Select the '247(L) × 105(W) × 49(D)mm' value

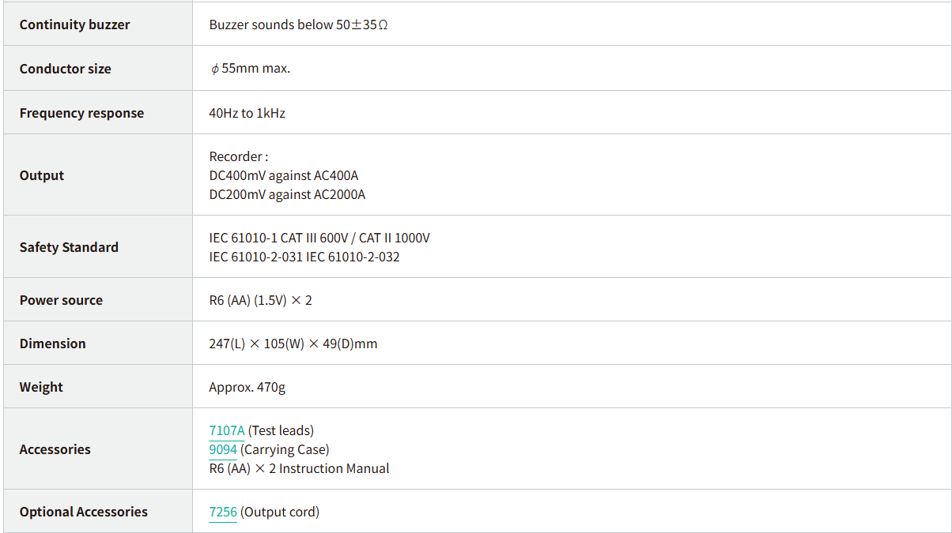pyautogui.click(x=293, y=343)
